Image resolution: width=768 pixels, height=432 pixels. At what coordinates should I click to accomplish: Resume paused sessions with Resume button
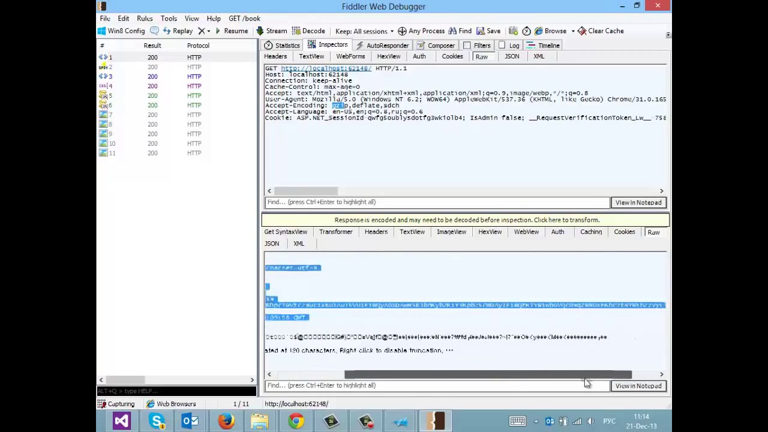(x=231, y=31)
